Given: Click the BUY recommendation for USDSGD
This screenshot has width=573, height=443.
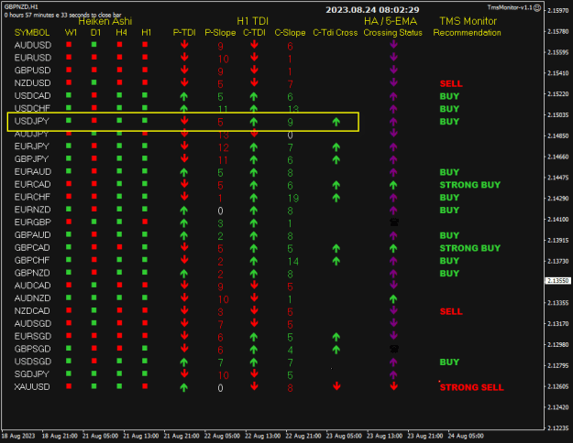Looking at the screenshot, I should 449,362.
